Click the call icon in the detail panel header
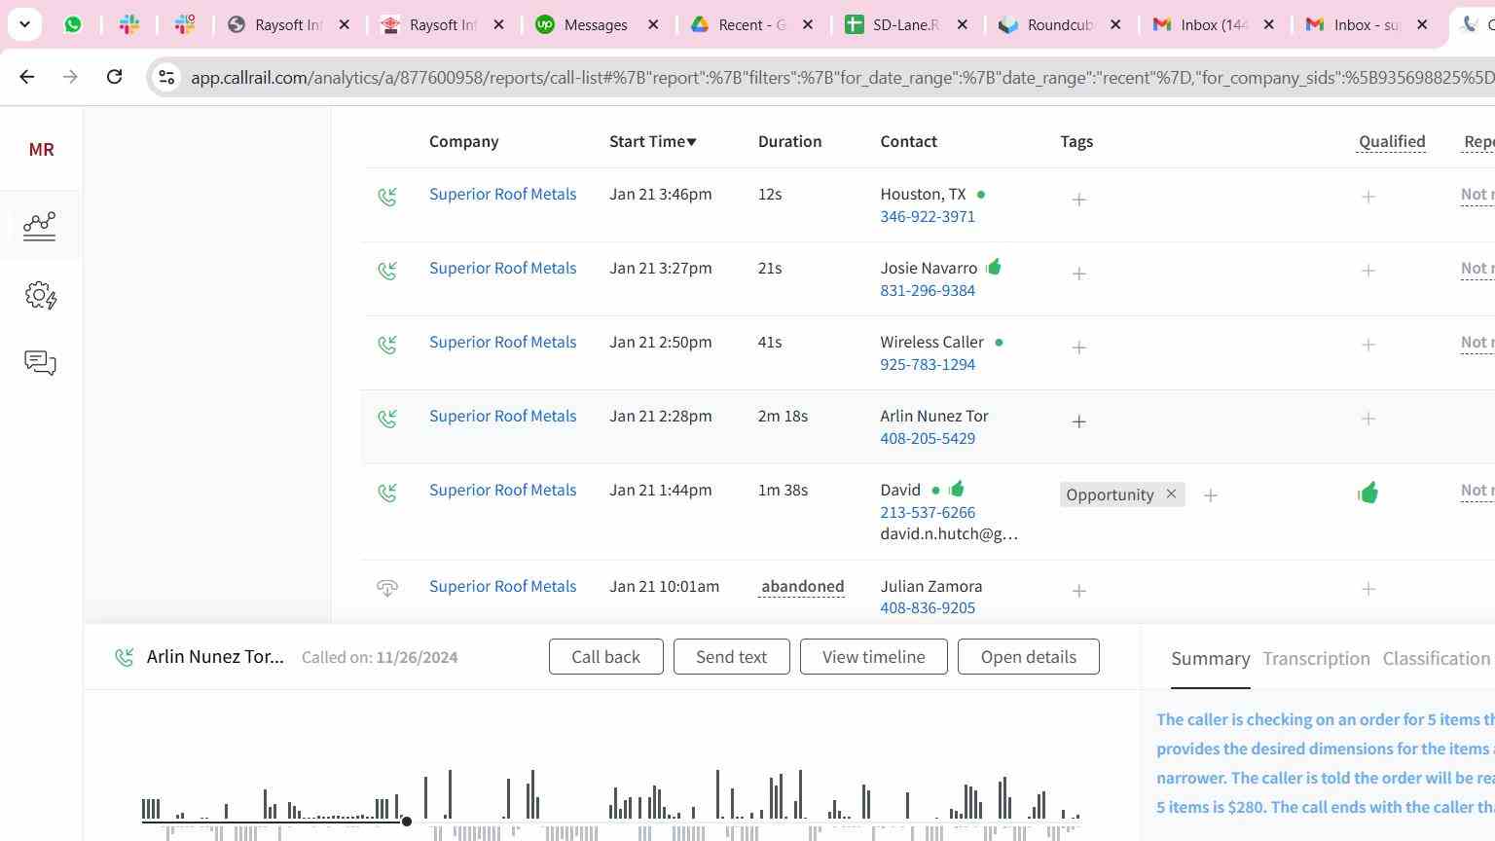 (124, 657)
